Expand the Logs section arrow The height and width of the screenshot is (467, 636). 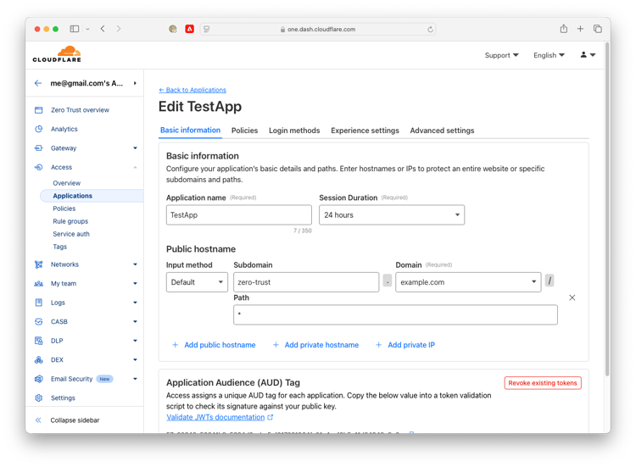(135, 303)
